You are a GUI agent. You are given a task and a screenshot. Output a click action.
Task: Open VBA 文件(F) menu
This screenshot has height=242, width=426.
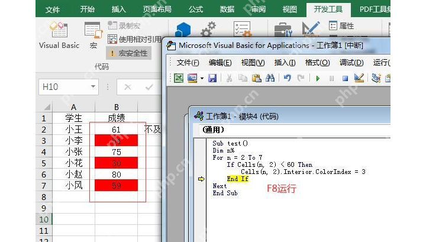[188, 63]
